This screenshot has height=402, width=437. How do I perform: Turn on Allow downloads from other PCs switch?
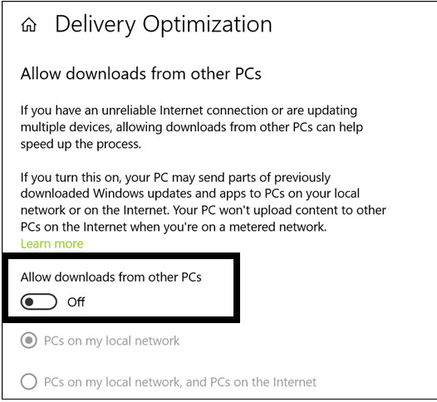click(39, 301)
